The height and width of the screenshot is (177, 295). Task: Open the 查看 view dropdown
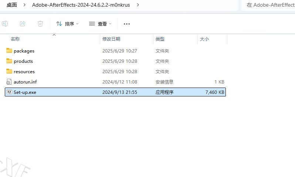[100, 24]
